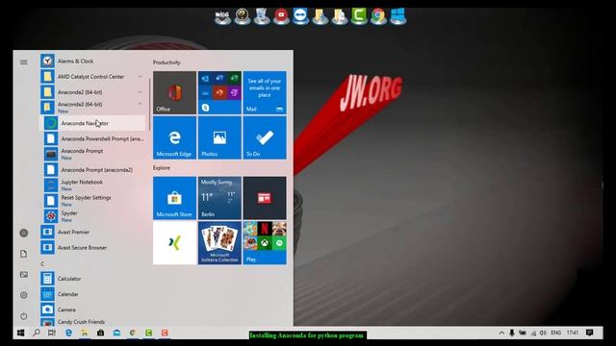Viewport: 616px width, 346px height.
Task: Launch Anaconda Powershell Prompt entry
Action: click(93, 138)
